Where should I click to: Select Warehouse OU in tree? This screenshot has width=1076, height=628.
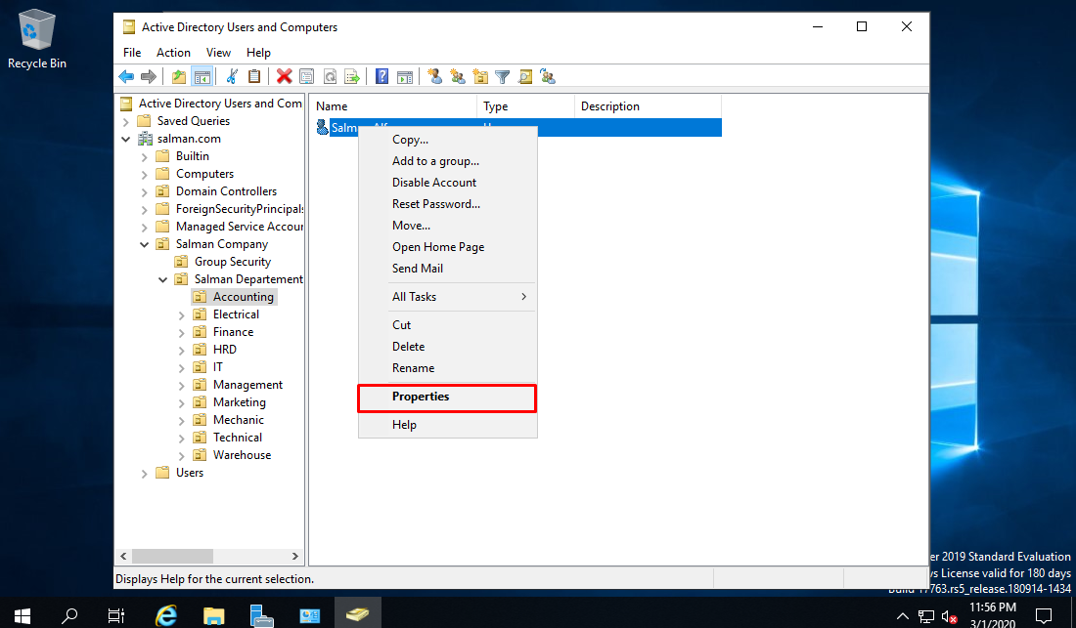[x=242, y=455]
